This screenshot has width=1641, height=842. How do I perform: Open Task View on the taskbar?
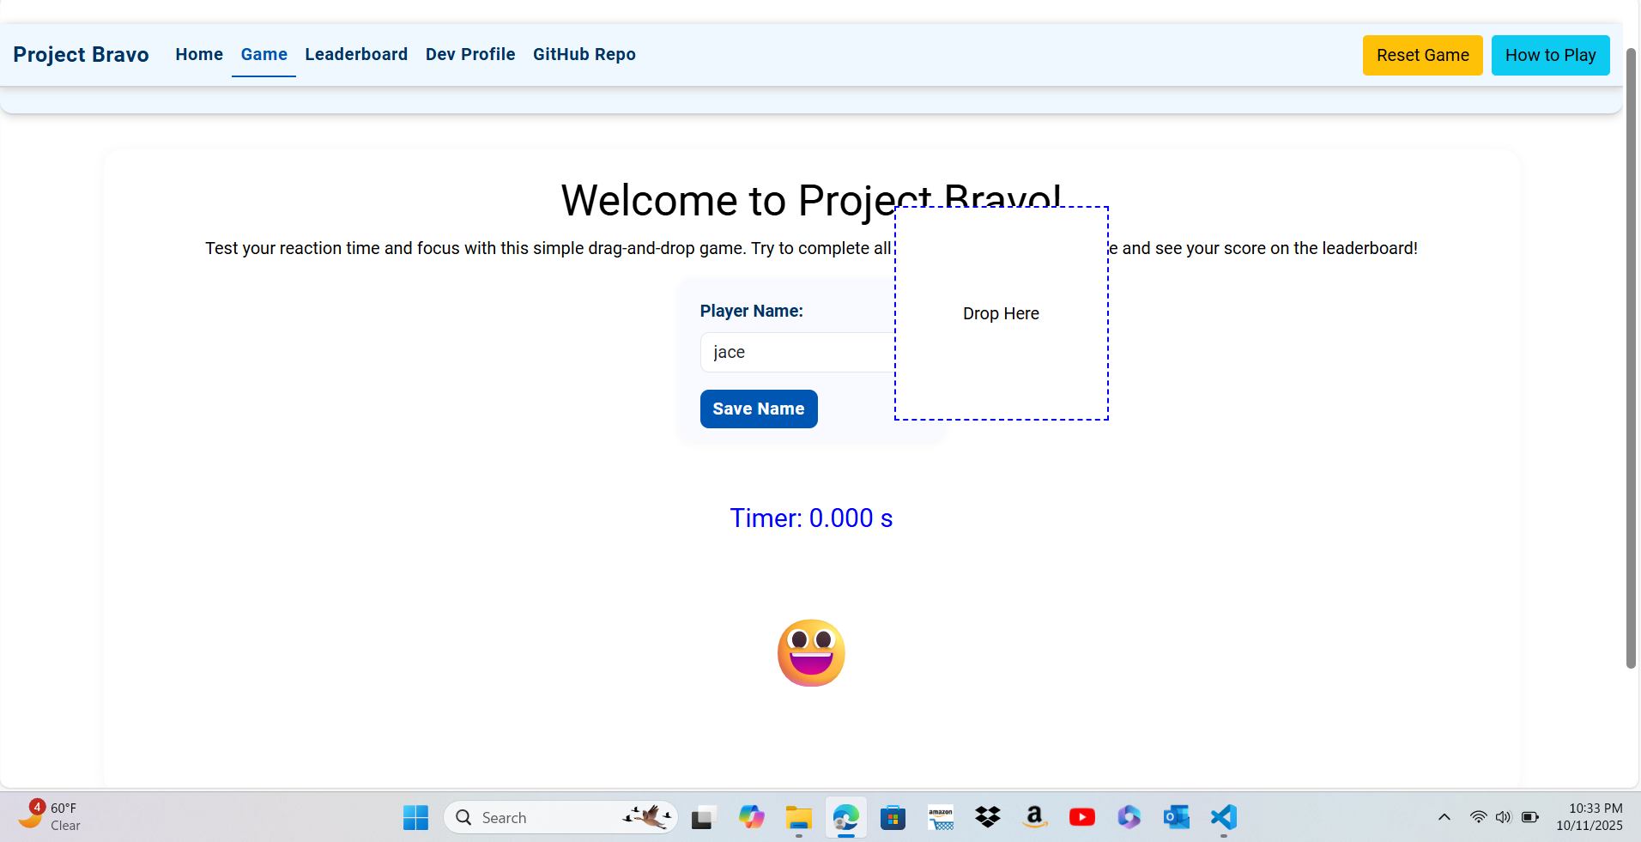(x=704, y=817)
